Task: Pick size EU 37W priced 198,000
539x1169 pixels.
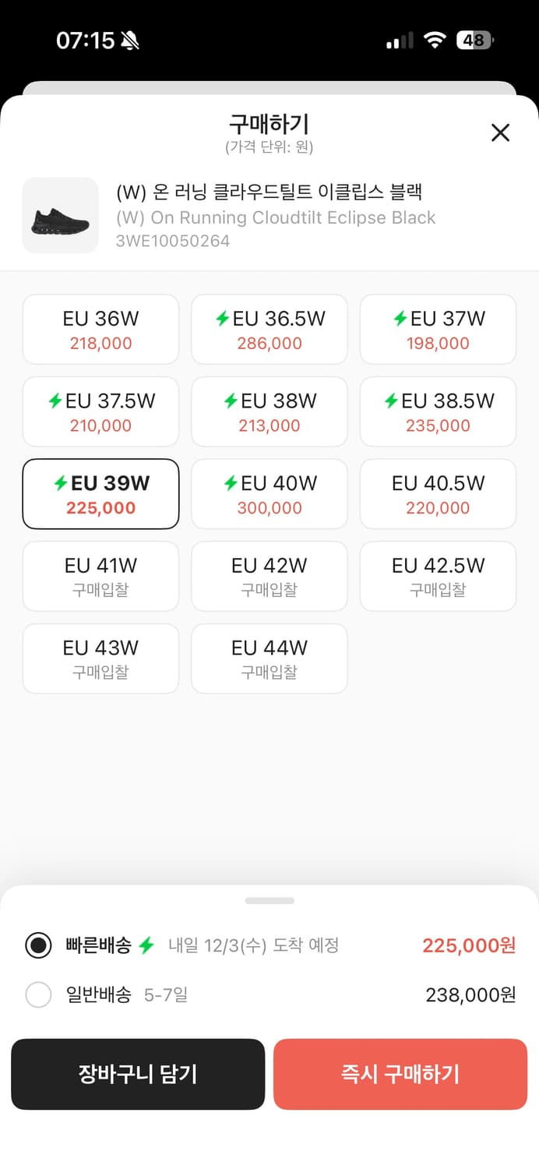Action: (438, 330)
